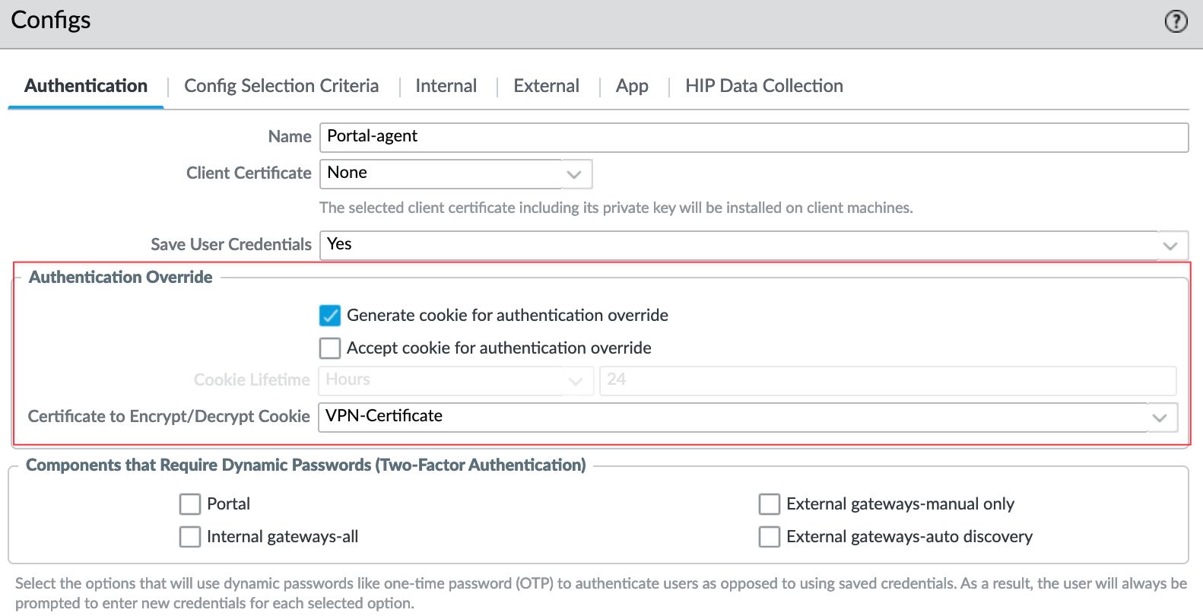
Task: Enable External gateways-manual only checkbox
Action: 770,504
